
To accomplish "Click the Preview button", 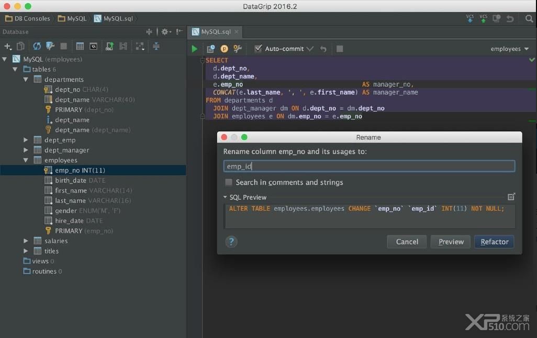I will (x=451, y=242).
